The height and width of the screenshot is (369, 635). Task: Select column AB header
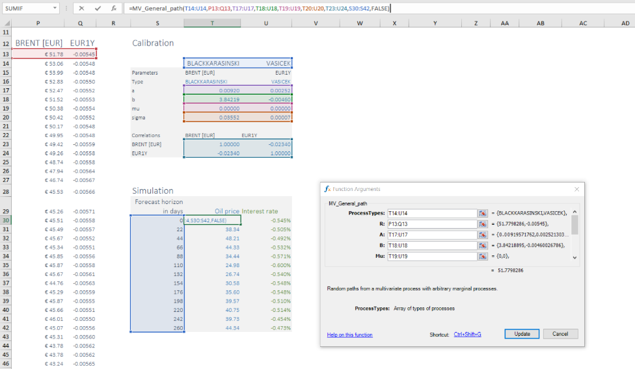[540, 23]
